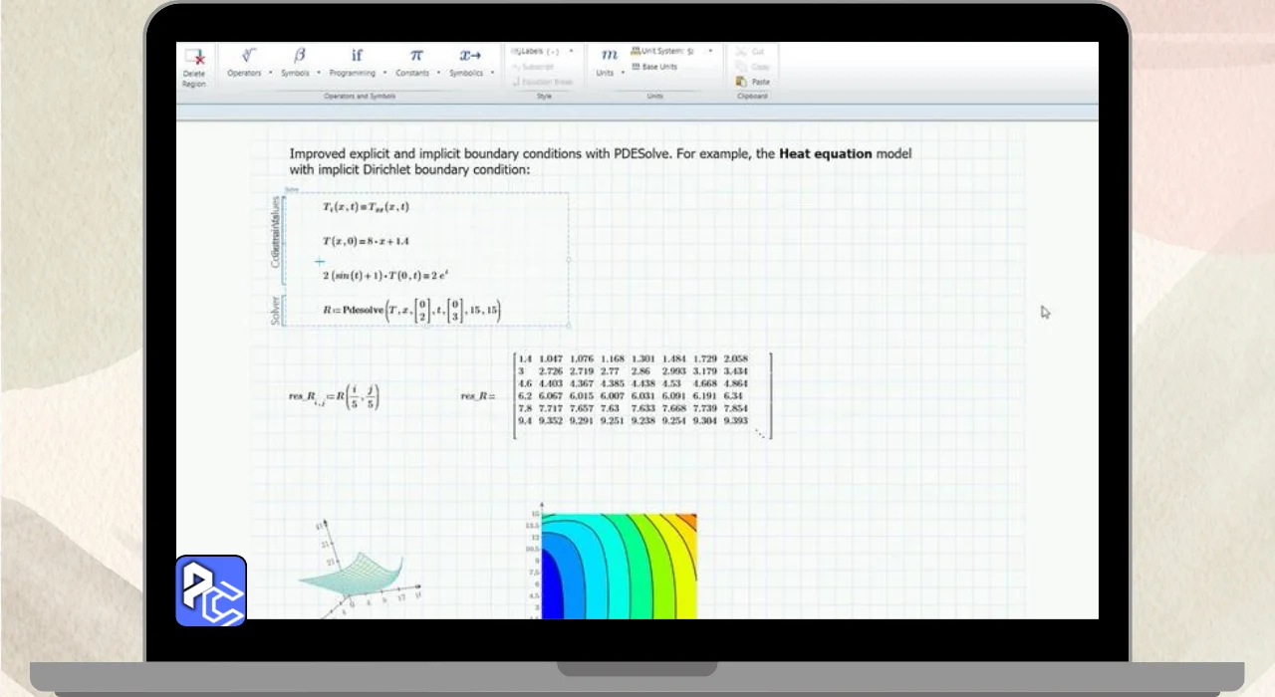Image resolution: width=1275 pixels, height=697 pixels.
Task: Click the bold Heat equation text
Action: coord(826,153)
